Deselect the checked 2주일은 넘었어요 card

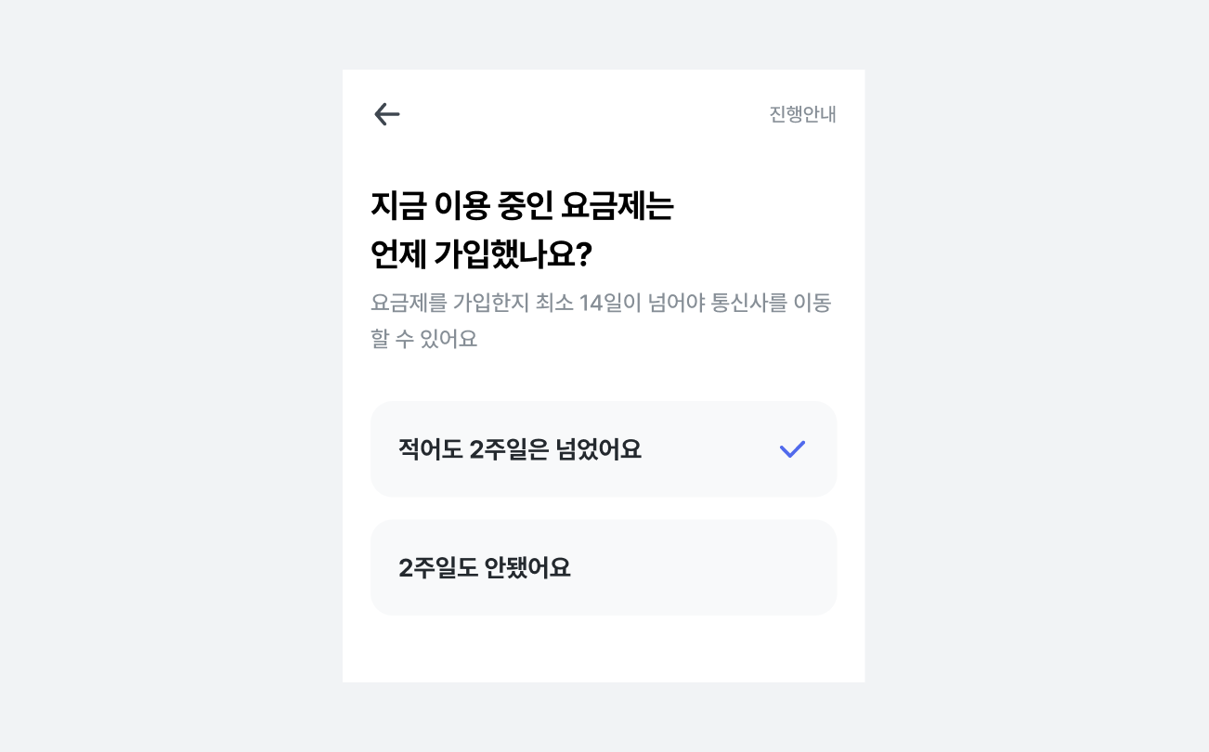(604, 449)
